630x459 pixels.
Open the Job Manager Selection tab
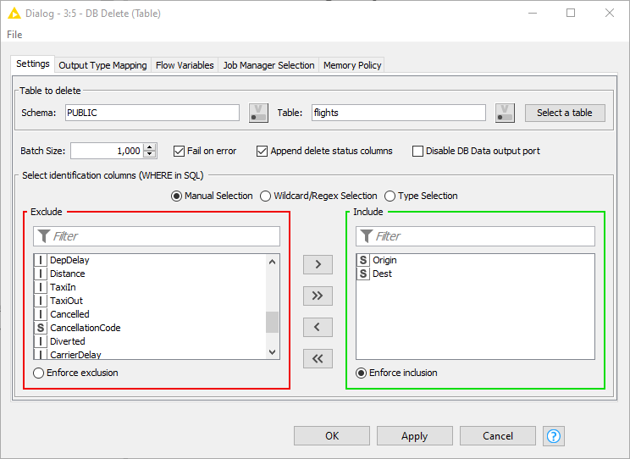tap(268, 65)
